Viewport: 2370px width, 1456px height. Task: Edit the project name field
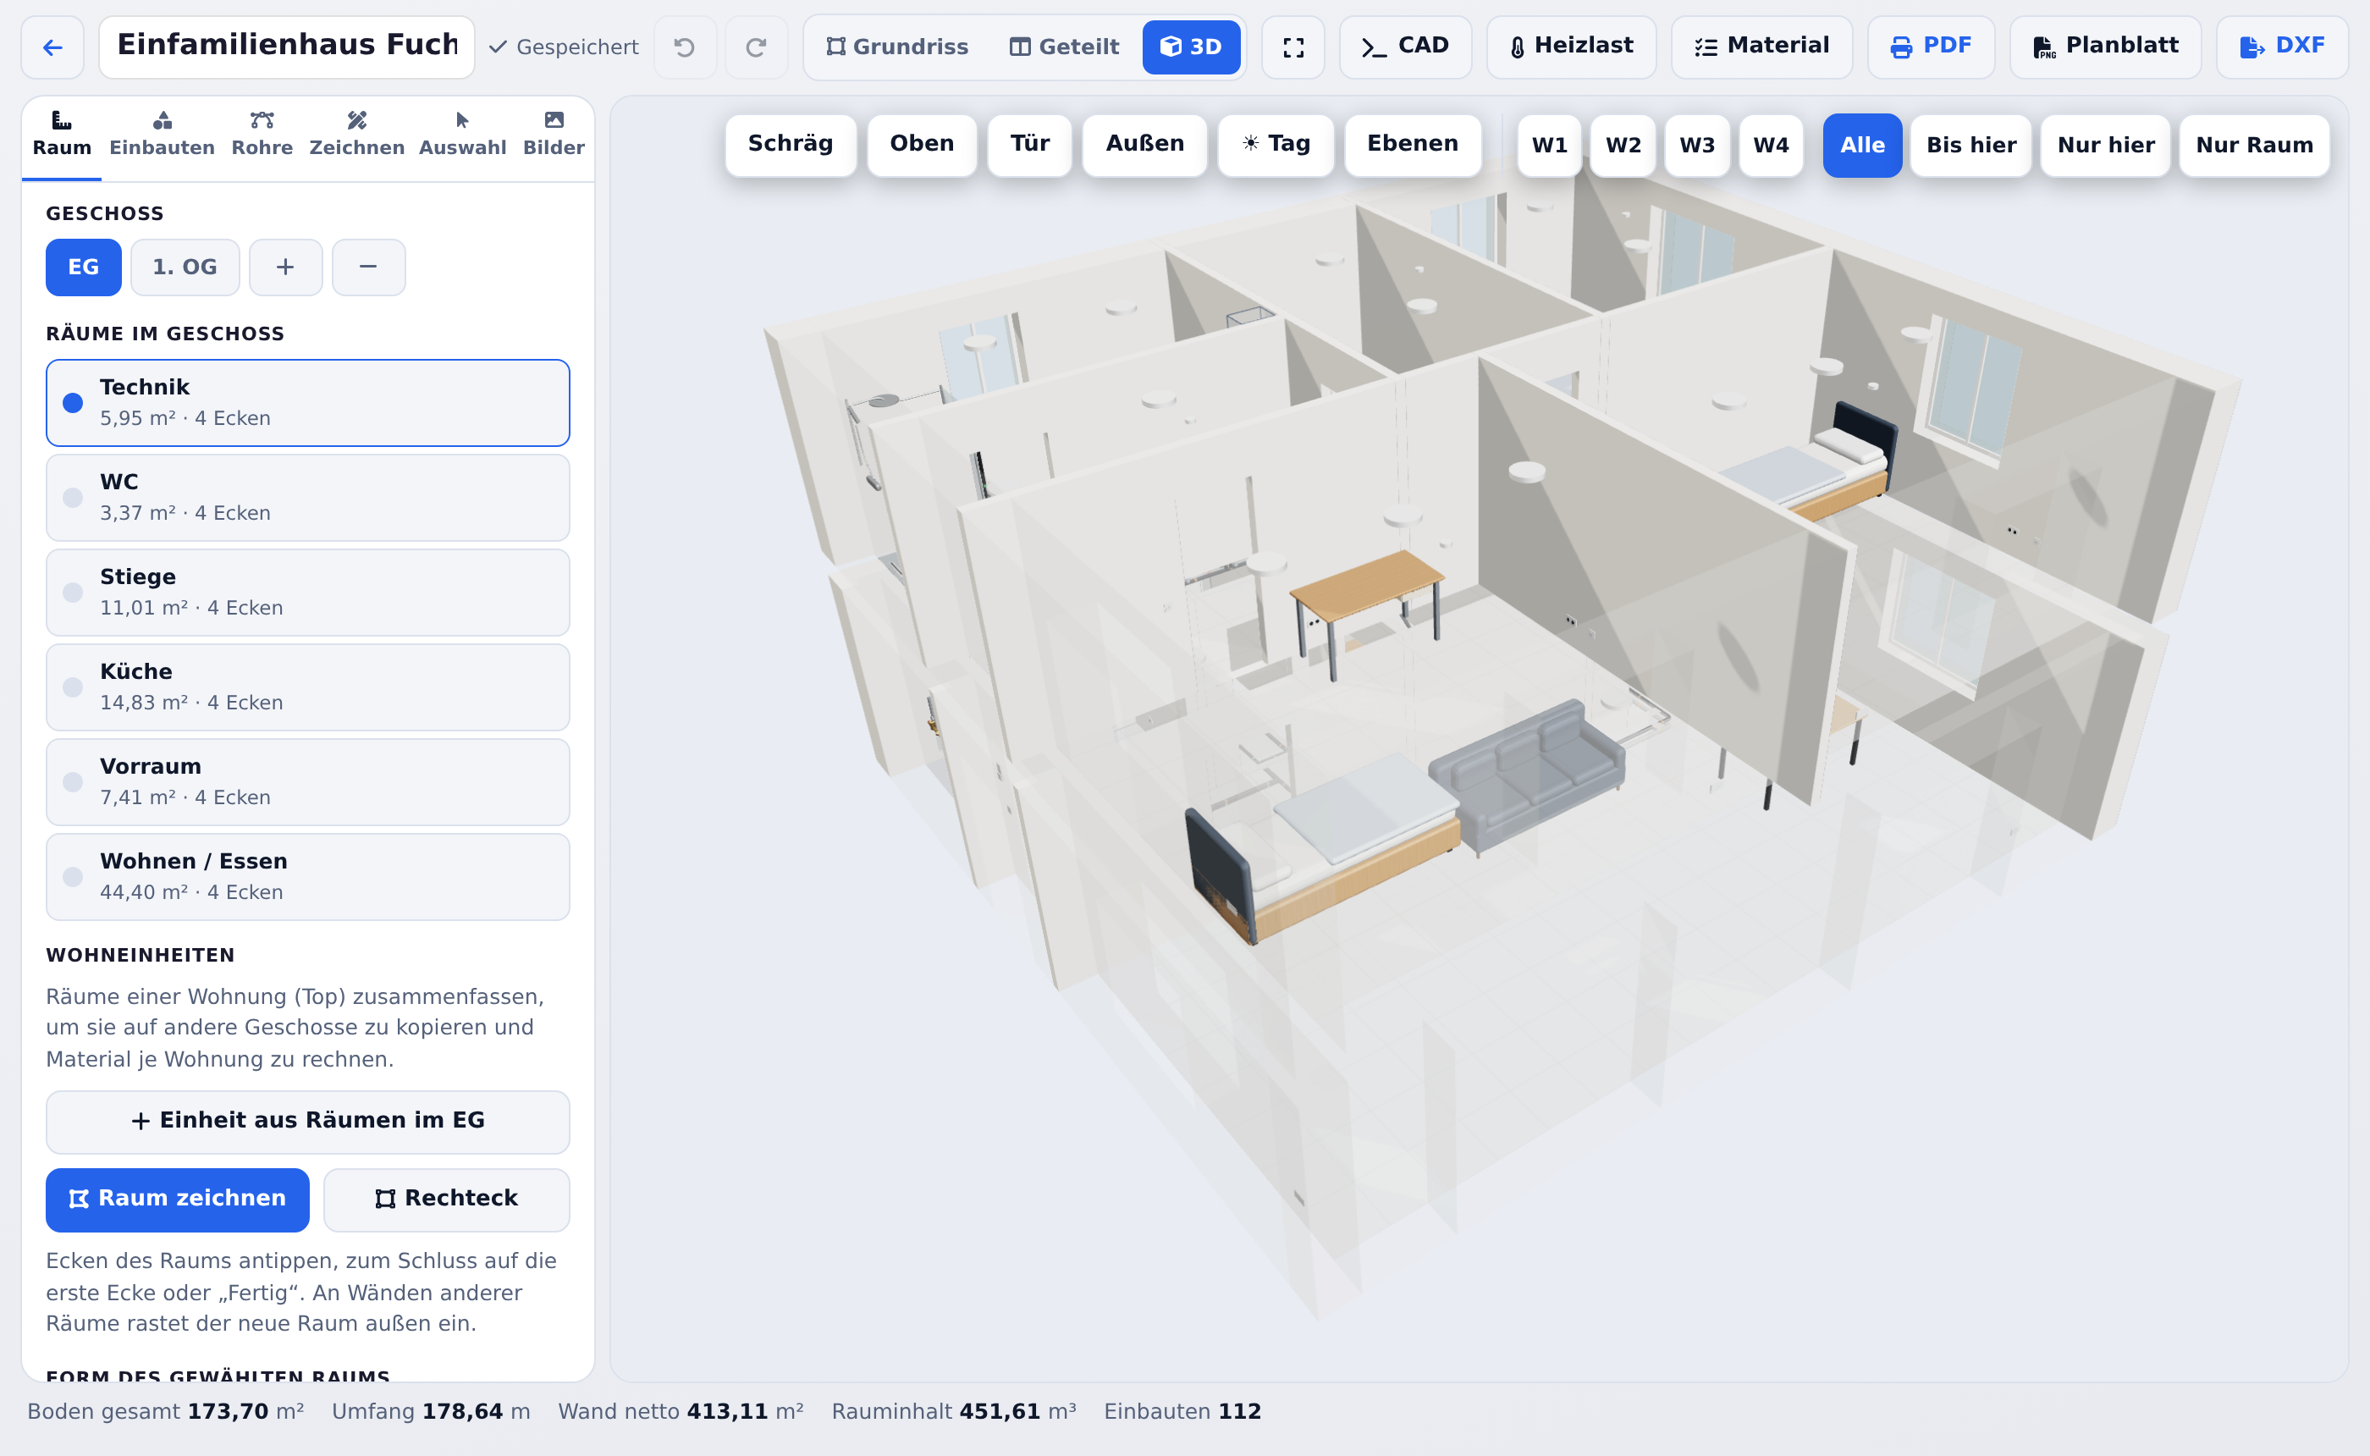[287, 47]
